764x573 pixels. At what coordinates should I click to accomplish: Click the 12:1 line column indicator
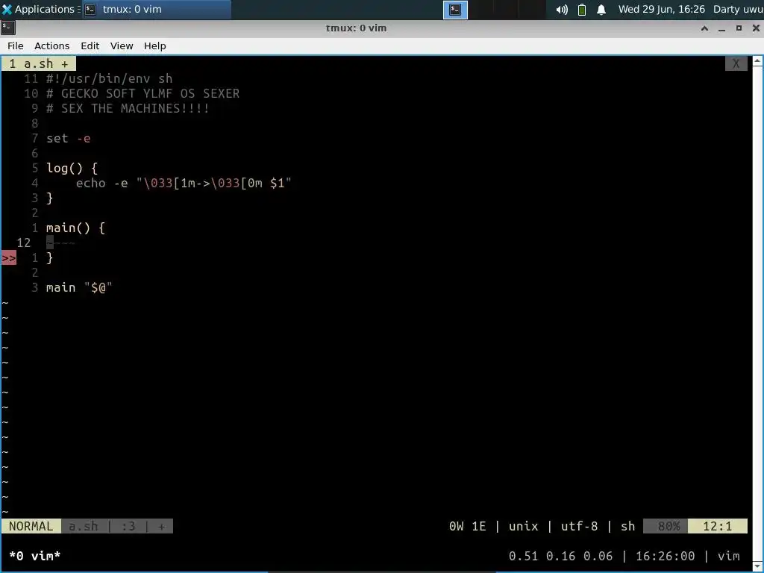717,526
